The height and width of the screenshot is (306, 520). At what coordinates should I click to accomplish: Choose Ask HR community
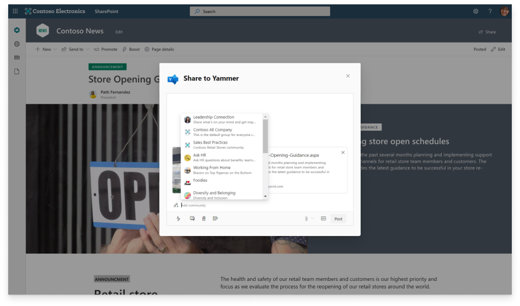pos(222,157)
